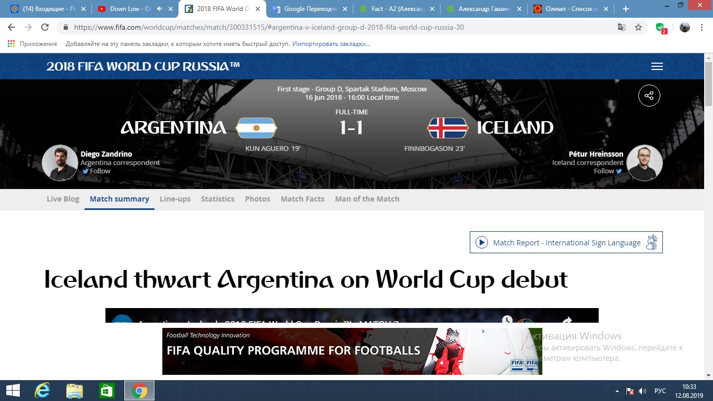Switch to the Олимп - Список tab
The height and width of the screenshot is (401, 713).
570,9
